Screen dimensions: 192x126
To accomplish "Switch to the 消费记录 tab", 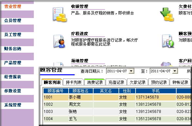I will click(x=95, y=82).
